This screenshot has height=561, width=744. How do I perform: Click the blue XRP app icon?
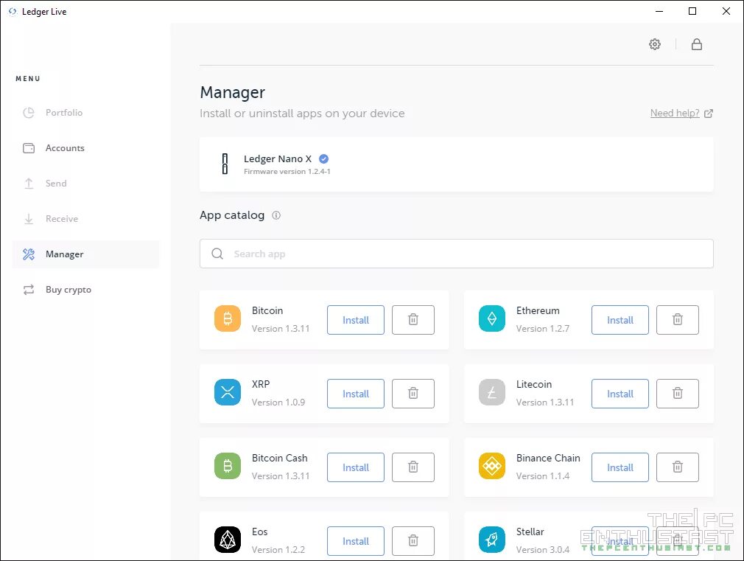coord(228,392)
